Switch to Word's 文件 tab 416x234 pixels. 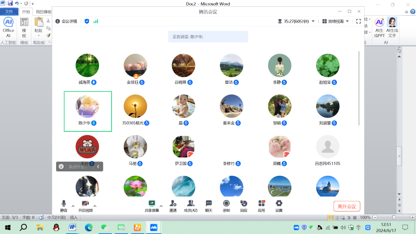pos(9,11)
